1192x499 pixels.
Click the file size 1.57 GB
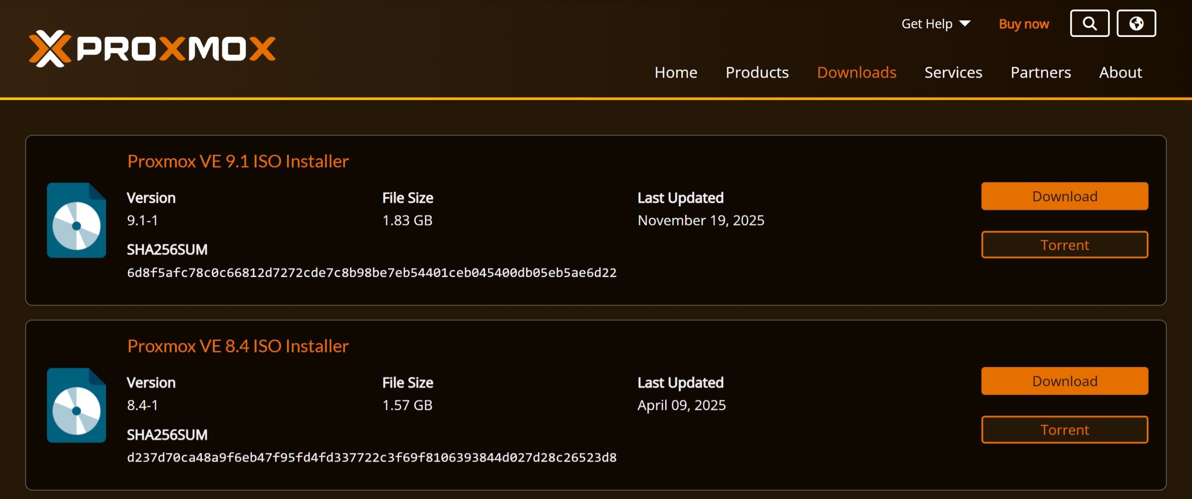pos(407,405)
